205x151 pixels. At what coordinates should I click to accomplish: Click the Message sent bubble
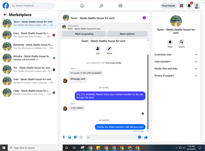click(78, 79)
